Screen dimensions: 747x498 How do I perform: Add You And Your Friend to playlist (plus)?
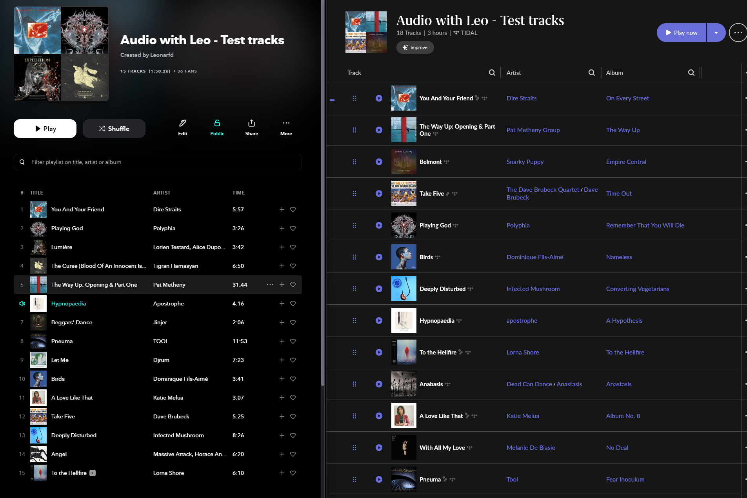pyautogui.click(x=282, y=209)
